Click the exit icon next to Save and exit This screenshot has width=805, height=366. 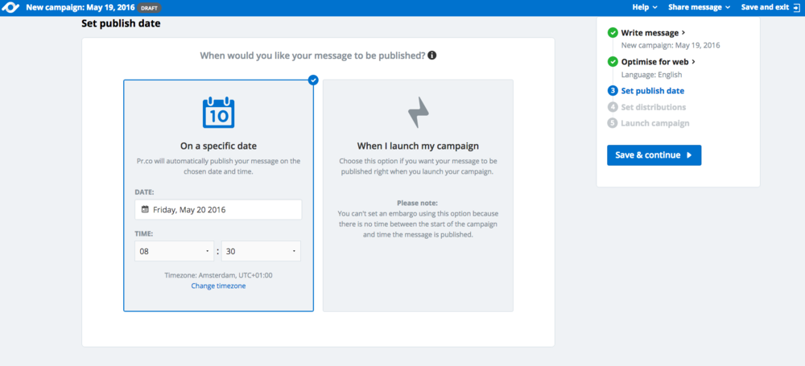[x=796, y=8]
